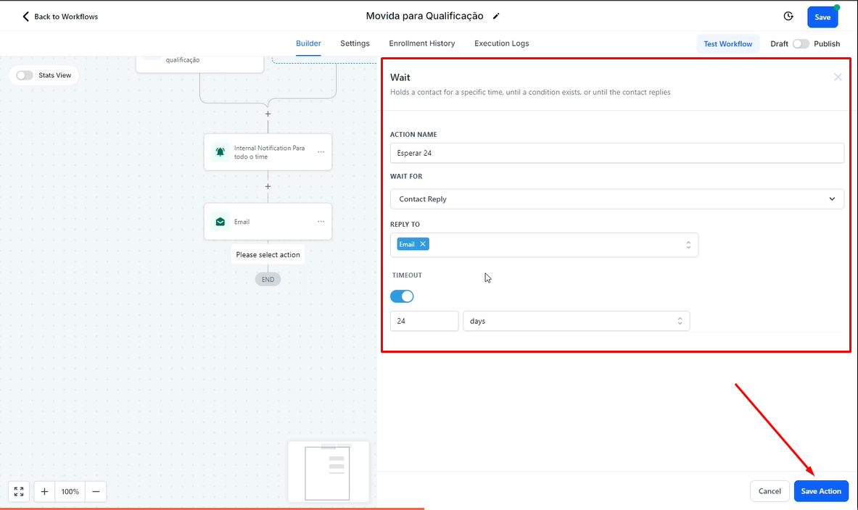This screenshot has height=510, width=858.
Task: Click the pencil icon to rename workflow
Action: 496,16
